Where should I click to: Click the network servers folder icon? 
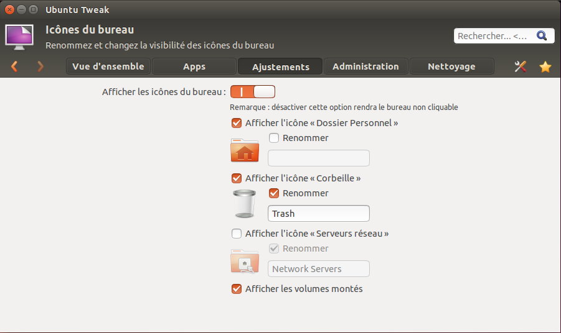[245, 262]
